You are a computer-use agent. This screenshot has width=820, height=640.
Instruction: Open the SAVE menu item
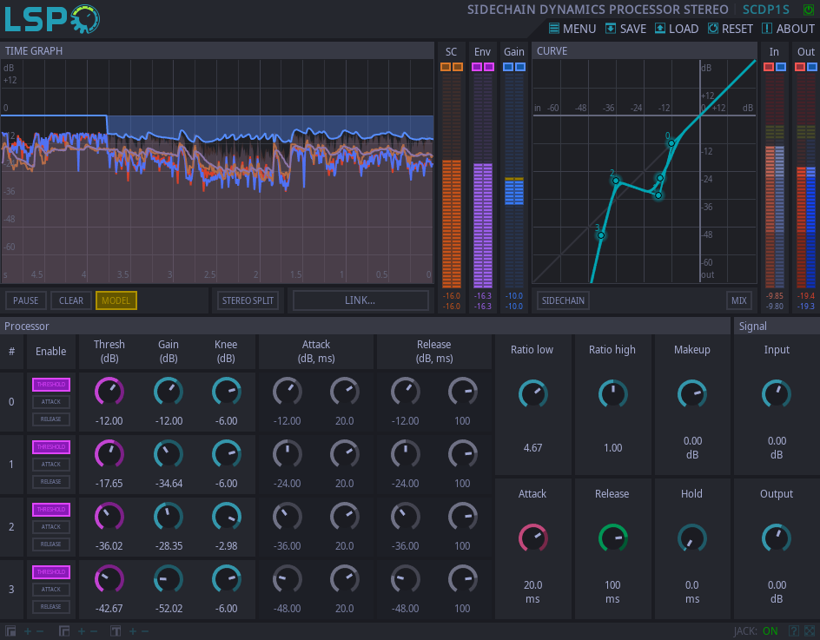(x=626, y=29)
